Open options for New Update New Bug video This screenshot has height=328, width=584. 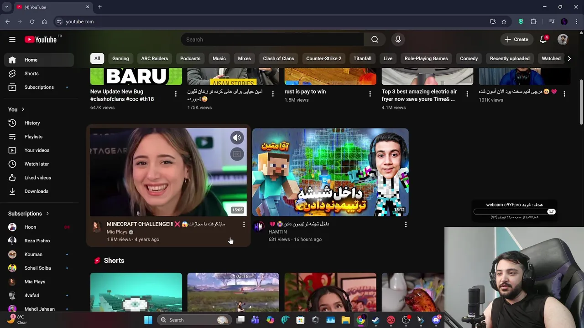click(176, 94)
